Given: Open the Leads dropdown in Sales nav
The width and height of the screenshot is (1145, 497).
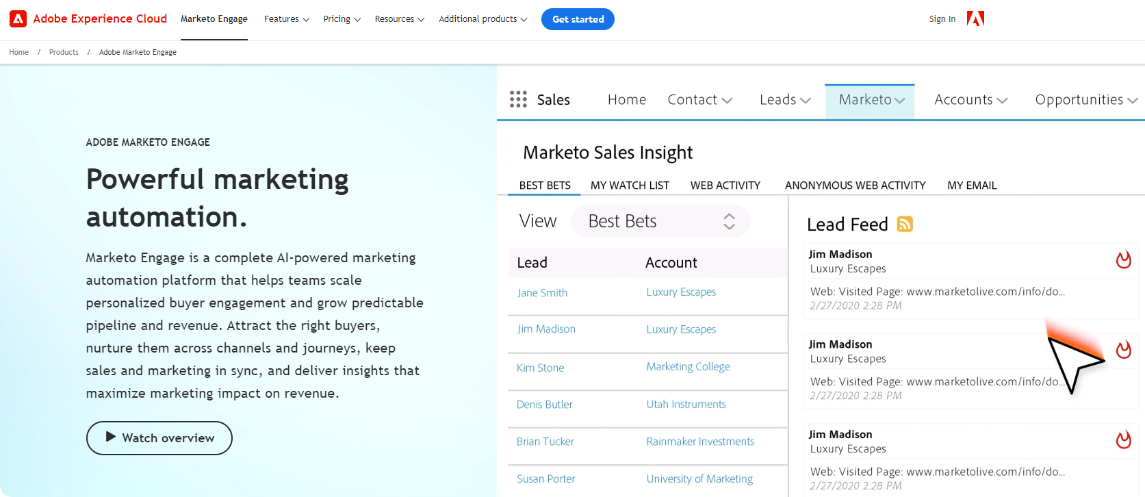Looking at the screenshot, I should 786,100.
